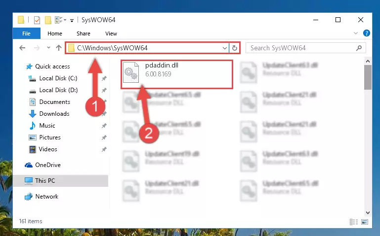Go up one folder level

tap(59, 48)
